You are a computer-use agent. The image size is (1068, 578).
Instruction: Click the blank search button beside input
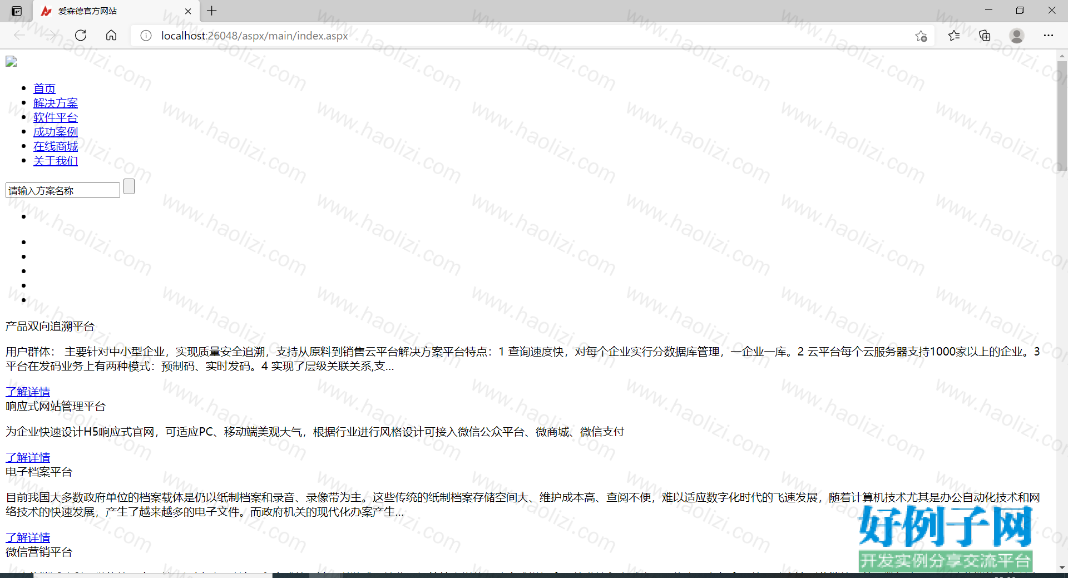pyautogui.click(x=129, y=186)
